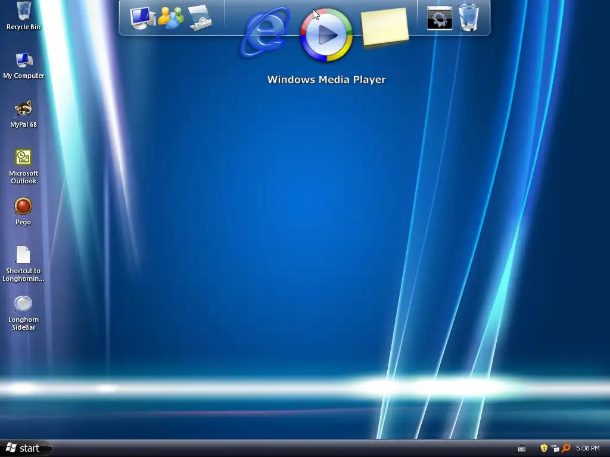Open the gear settings window icon in the dock
Image resolution: width=610 pixels, height=457 pixels.
(x=440, y=18)
